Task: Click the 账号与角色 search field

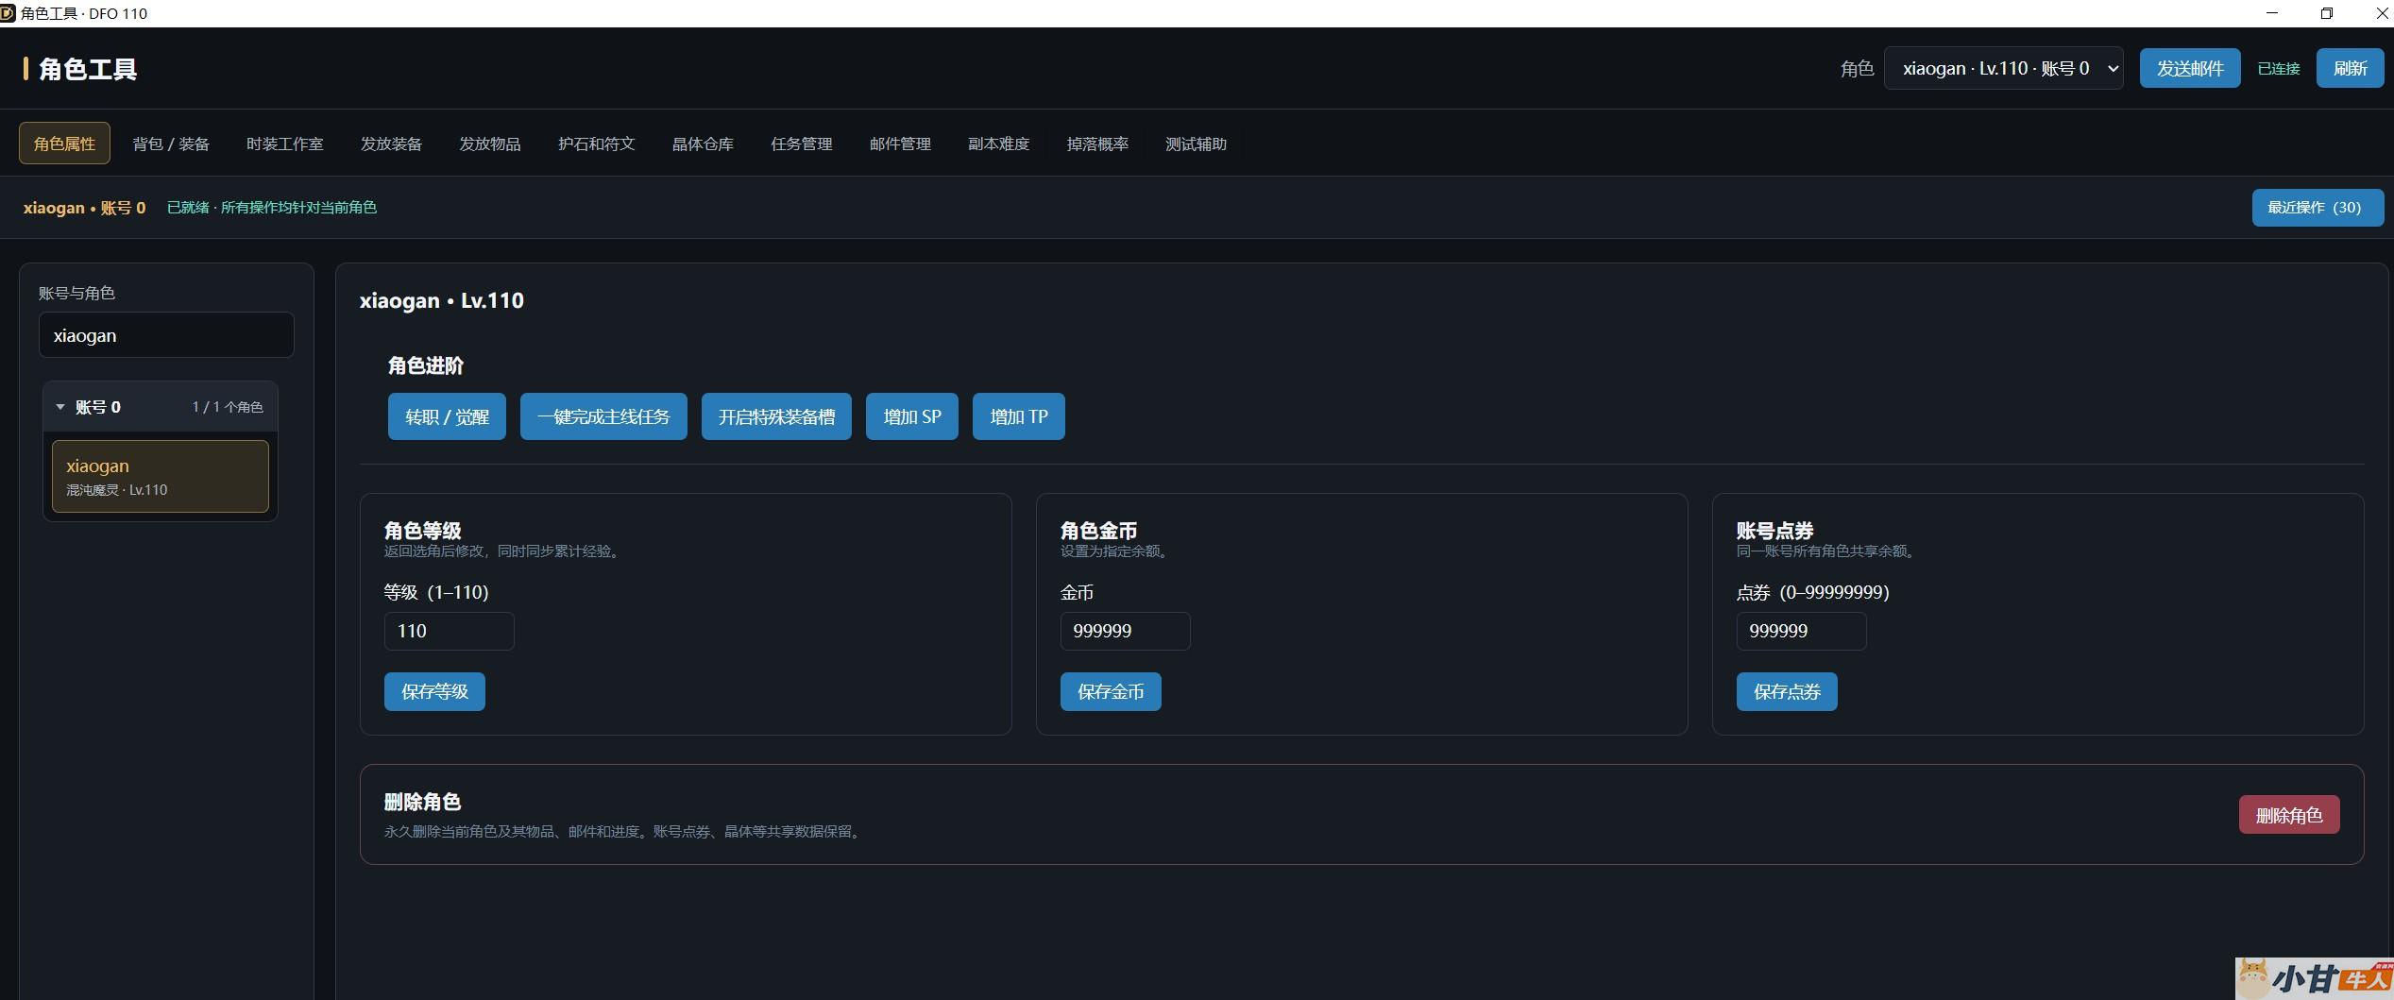Action: 166,335
